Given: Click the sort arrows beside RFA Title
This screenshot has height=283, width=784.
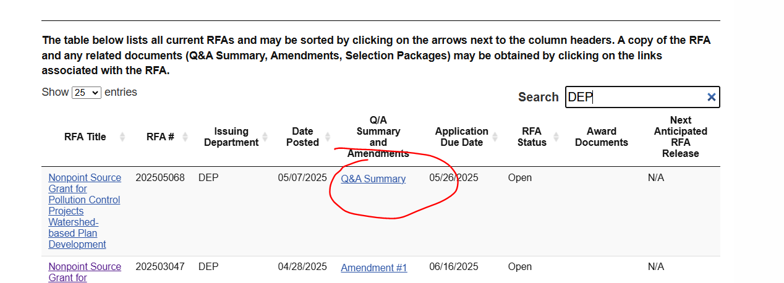Looking at the screenshot, I should coord(122,137).
